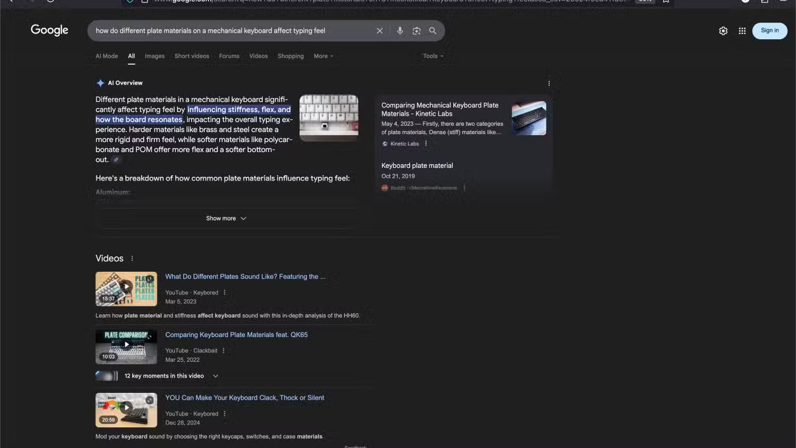Click the AI Overview sparkle icon
Screen dimensions: 796x448
tap(100, 82)
